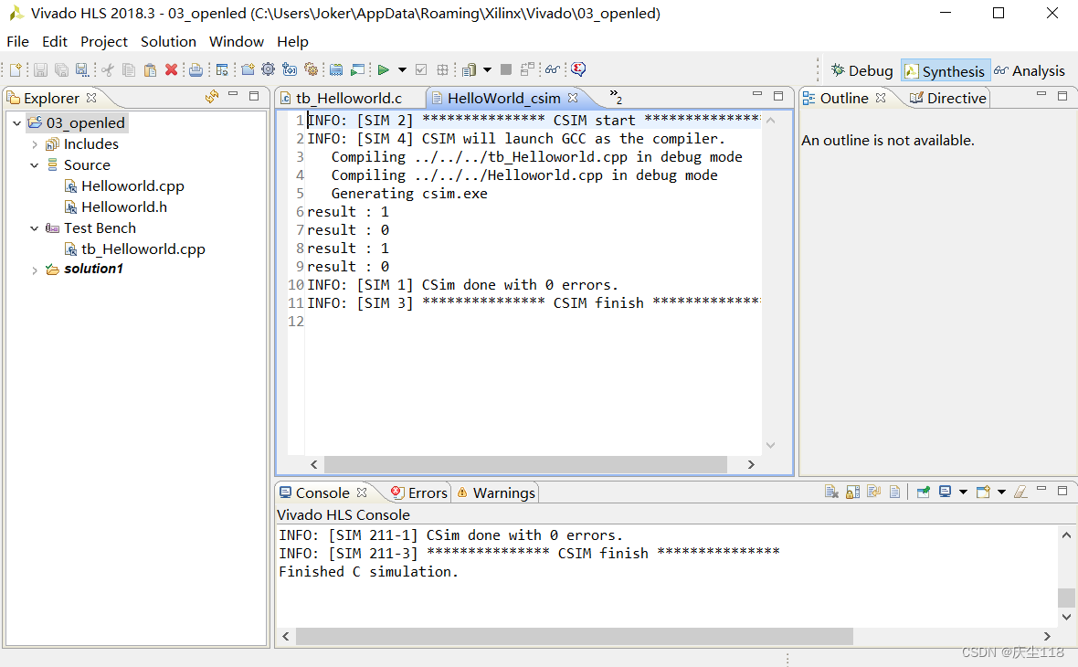1078x667 pixels.
Task: Open the Edit menu
Action: [x=54, y=41]
